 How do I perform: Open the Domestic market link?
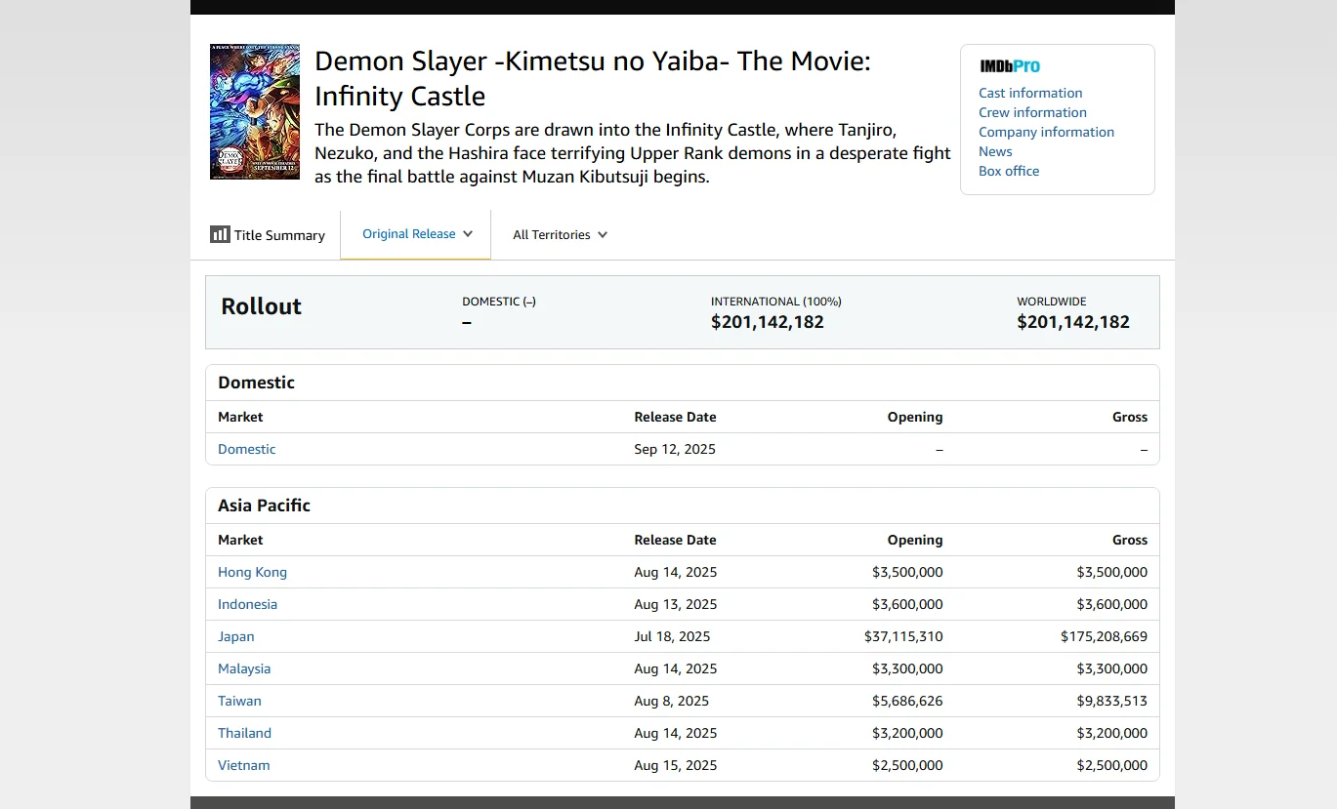pos(247,449)
